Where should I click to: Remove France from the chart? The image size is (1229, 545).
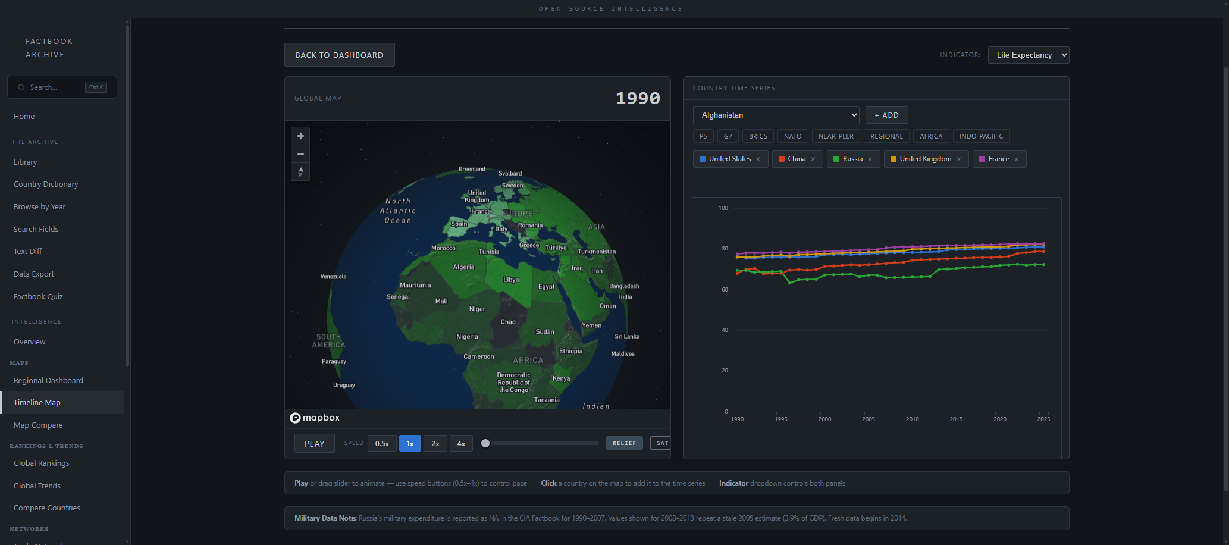tap(1017, 159)
